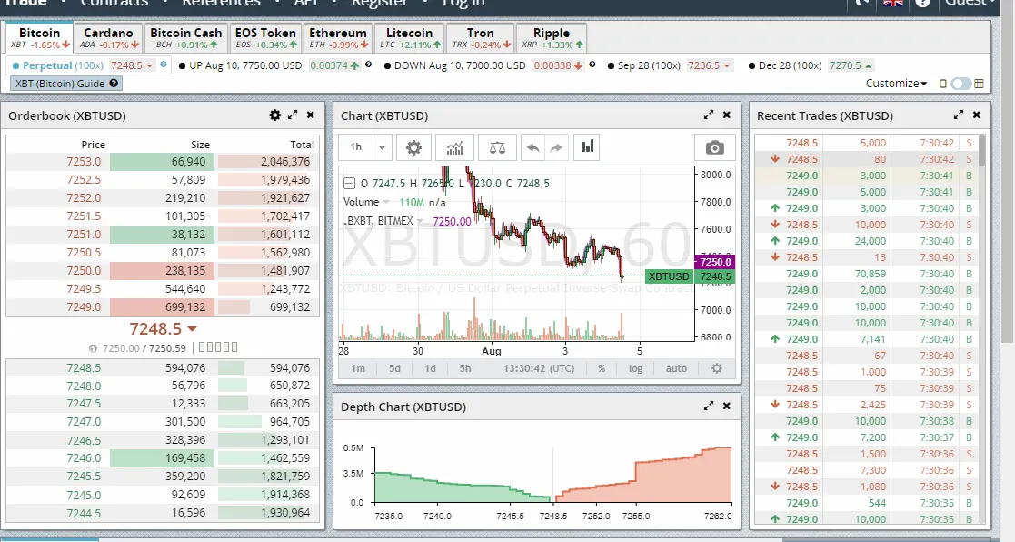This screenshot has height=542, width=1015.
Task: Toggle log scale on chart
Action: (x=636, y=368)
